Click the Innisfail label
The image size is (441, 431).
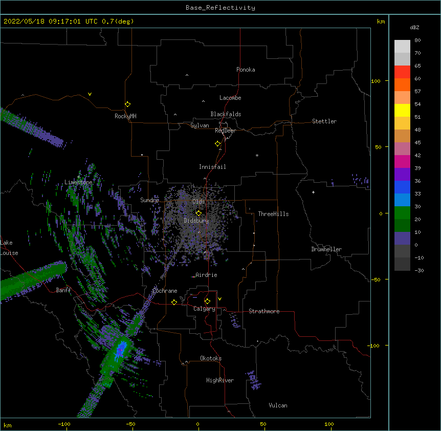(x=212, y=167)
